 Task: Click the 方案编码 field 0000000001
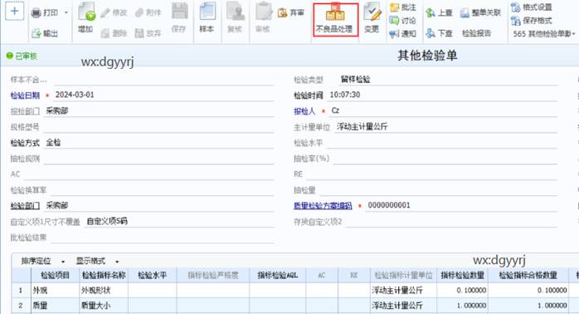tap(461, 206)
